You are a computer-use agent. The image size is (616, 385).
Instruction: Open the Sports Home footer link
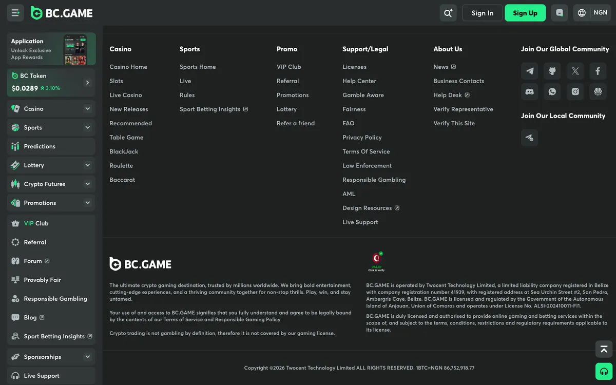point(198,67)
